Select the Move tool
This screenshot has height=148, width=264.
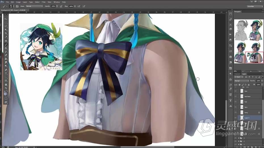click(x=6, y=19)
